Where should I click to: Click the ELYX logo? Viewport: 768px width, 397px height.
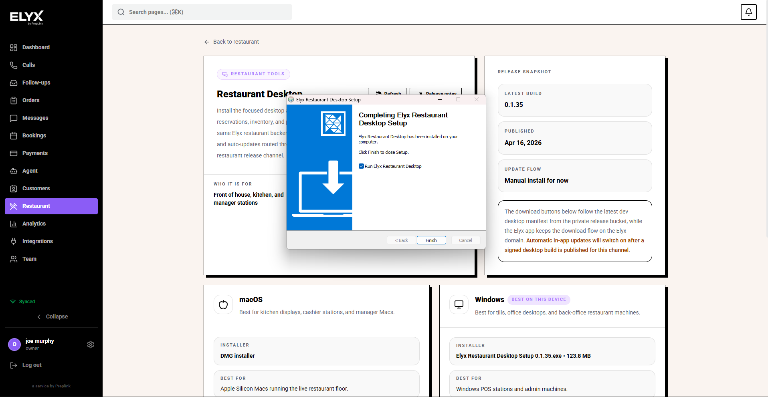click(x=26, y=17)
